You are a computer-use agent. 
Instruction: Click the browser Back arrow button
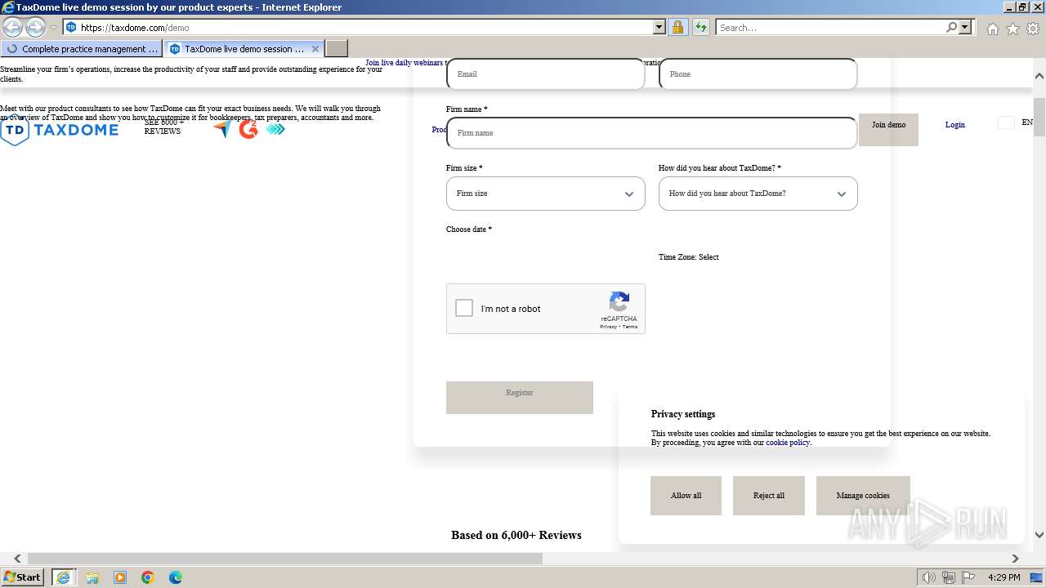click(12, 27)
